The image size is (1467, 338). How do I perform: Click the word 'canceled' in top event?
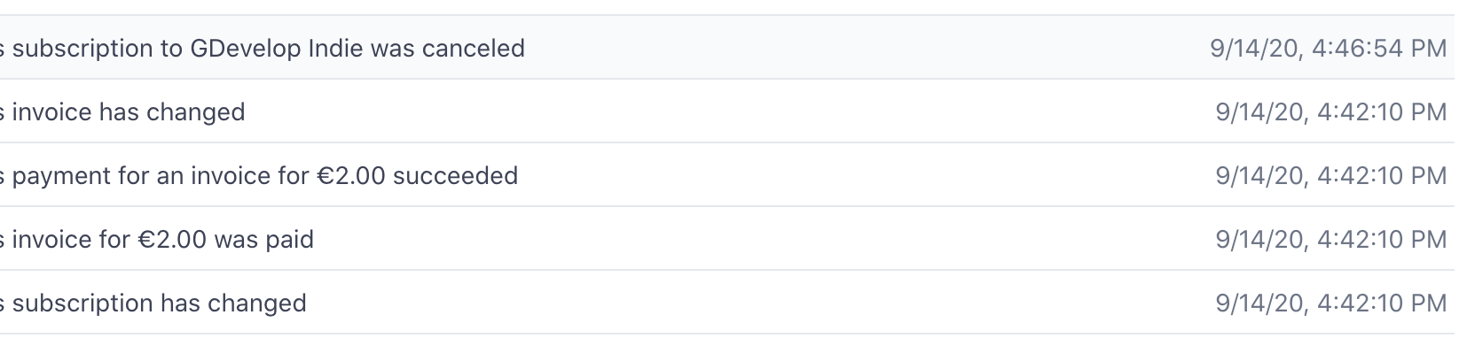474,48
